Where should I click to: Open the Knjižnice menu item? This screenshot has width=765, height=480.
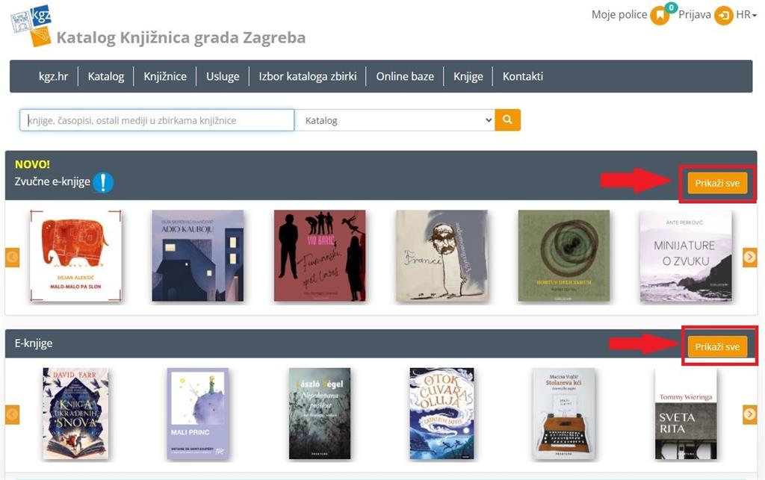pyautogui.click(x=165, y=76)
